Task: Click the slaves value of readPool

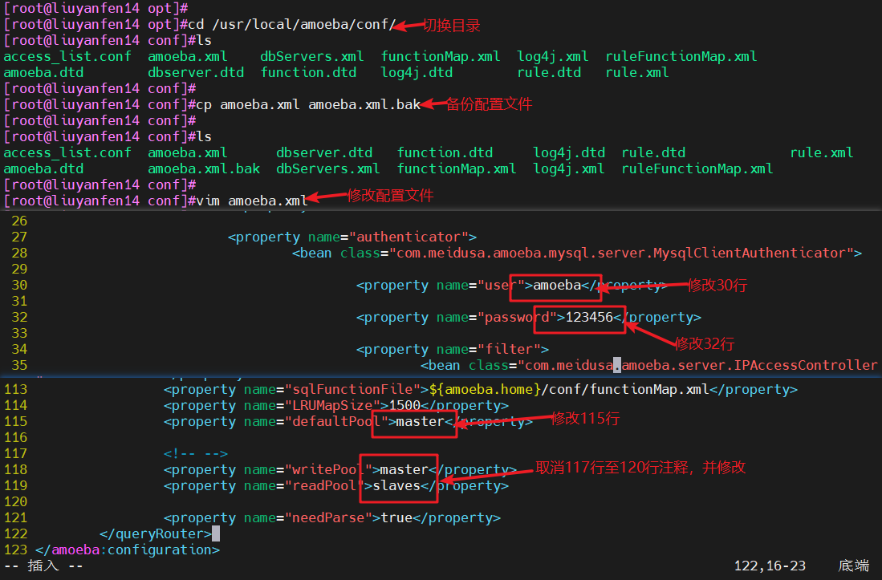Action: click(x=396, y=485)
